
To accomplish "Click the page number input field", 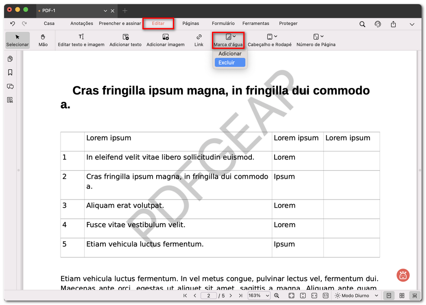I will 208,296.
